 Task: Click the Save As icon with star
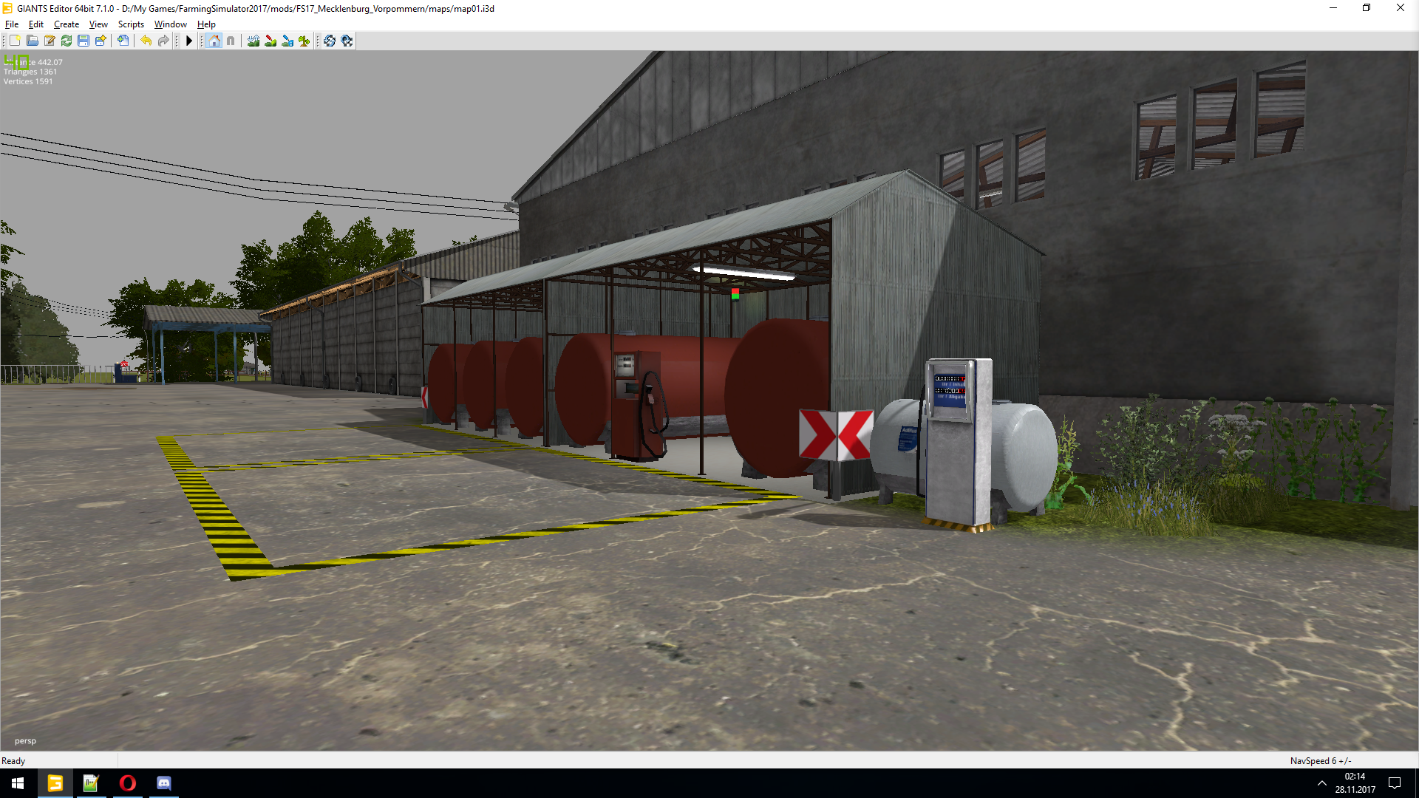[x=101, y=41]
